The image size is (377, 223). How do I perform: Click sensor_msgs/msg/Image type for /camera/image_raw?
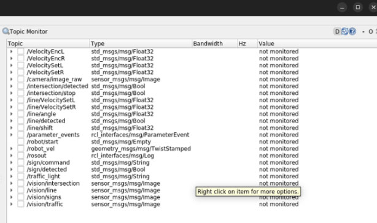point(125,79)
